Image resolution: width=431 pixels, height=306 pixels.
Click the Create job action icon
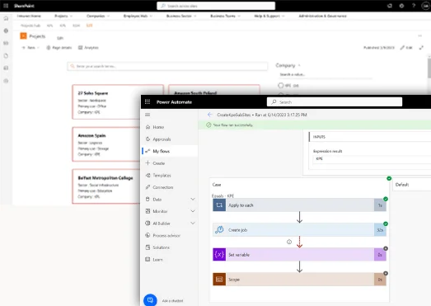coord(219,230)
